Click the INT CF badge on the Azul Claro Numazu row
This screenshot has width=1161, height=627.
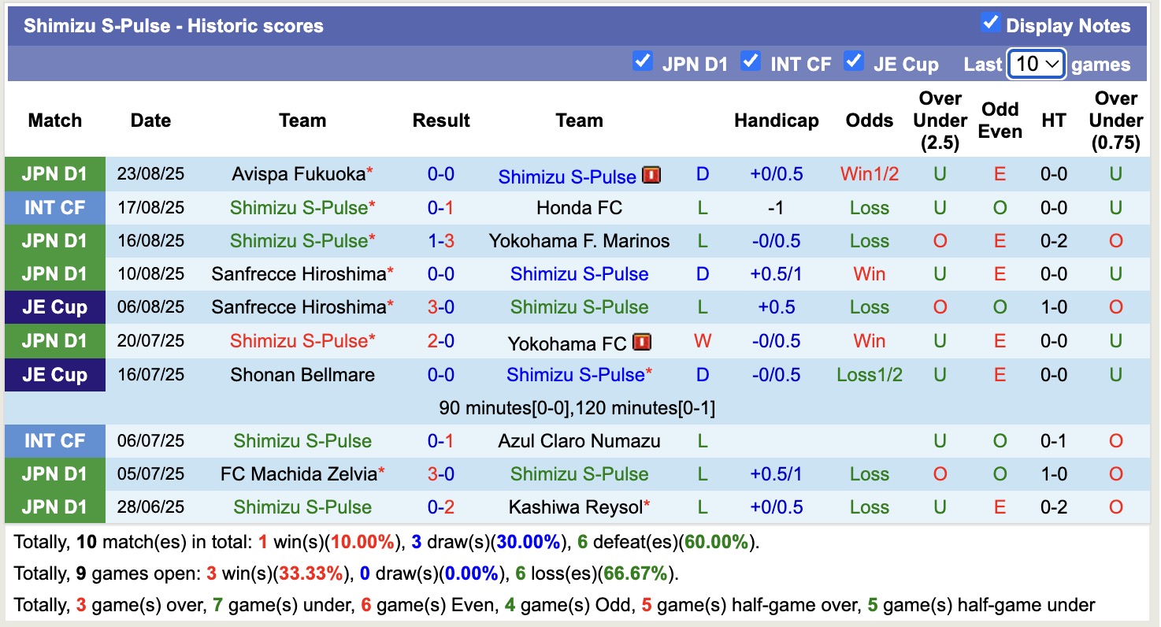pos(54,441)
